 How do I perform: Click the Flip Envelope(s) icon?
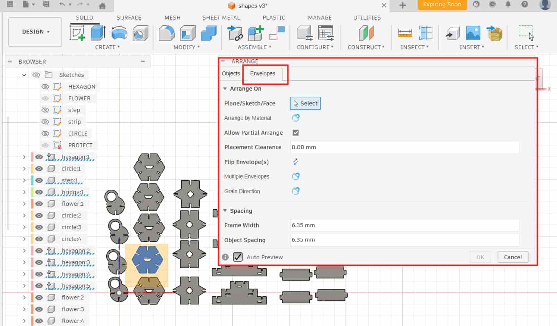click(x=296, y=162)
